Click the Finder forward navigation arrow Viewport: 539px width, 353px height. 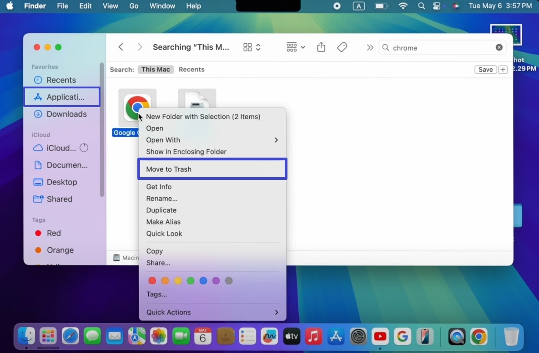pos(140,47)
